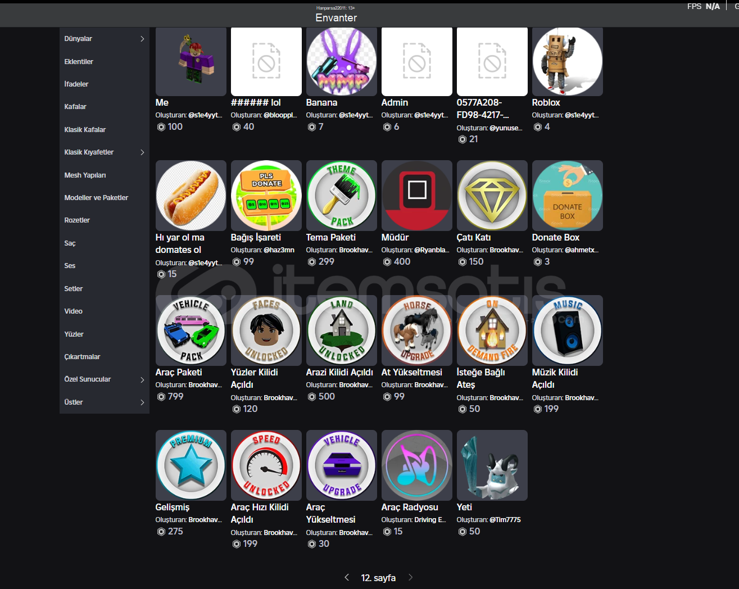This screenshot has width=739, height=589.
Task: Open the ###### lol placeholder icon
Action: (x=266, y=61)
